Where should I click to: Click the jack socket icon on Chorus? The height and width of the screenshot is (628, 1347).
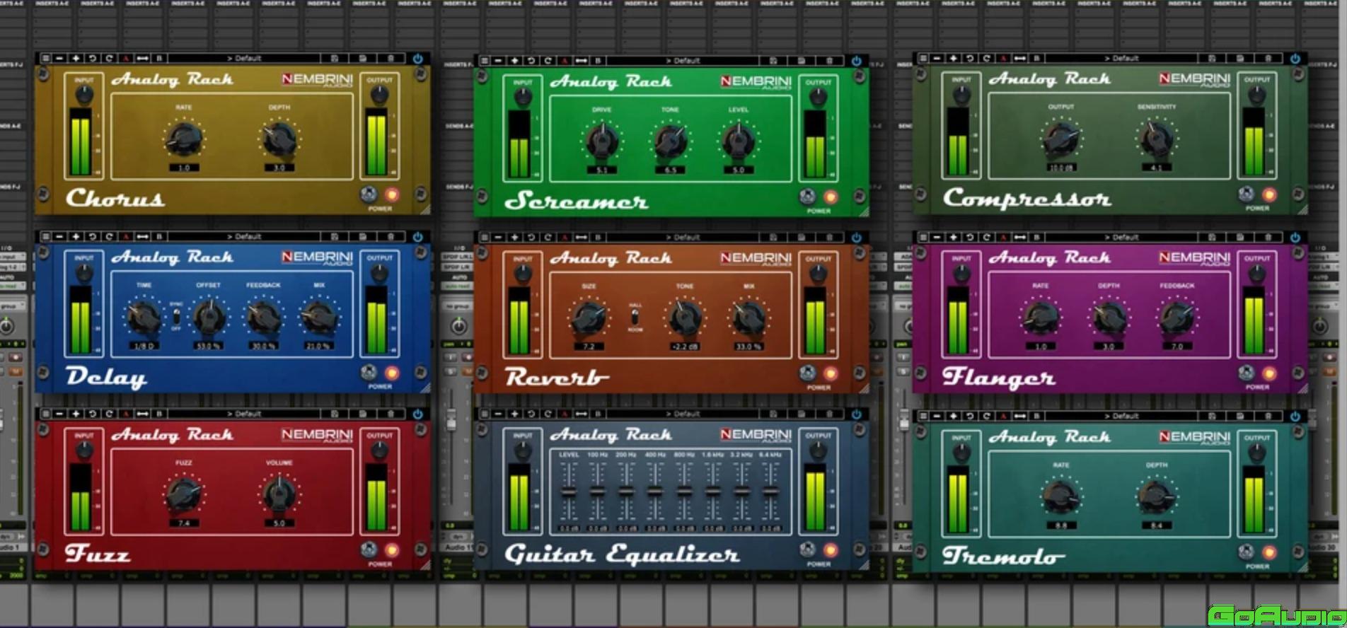pyautogui.click(x=369, y=194)
